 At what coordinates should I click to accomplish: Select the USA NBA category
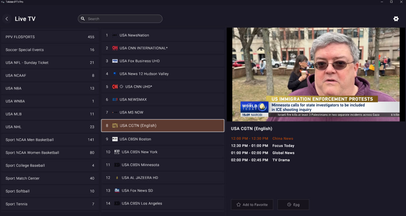[x=50, y=88]
